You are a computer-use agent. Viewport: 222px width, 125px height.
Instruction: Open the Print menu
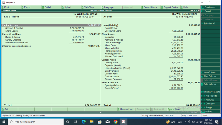[11, 7]
